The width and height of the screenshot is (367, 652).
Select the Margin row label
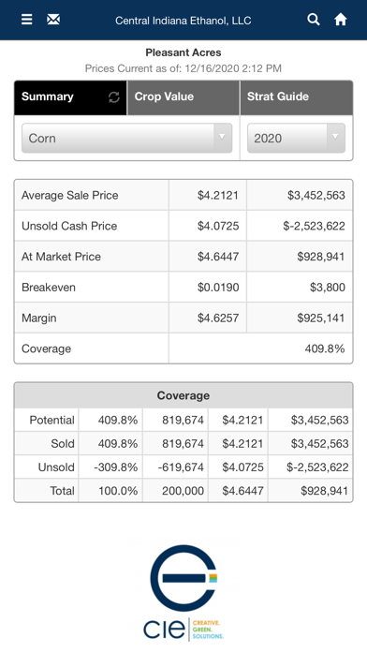point(38,319)
